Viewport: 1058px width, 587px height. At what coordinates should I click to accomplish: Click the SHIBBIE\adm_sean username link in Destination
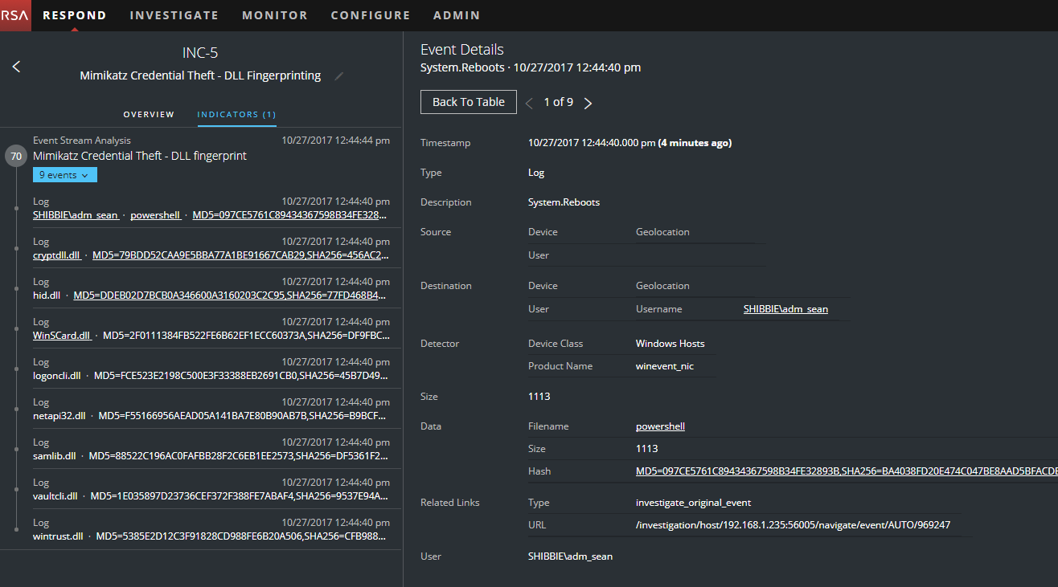pyautogui.click(x=785, y=309)
